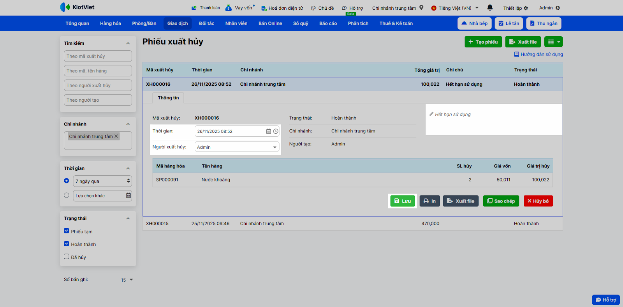Open the Phòng/Bàn menu
This screenshot has width=623, height=307.
(x=144, y=23)
